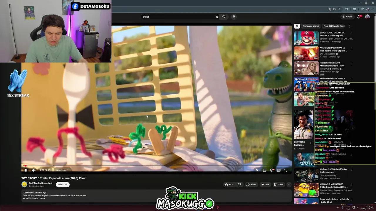Like the video showing 107K likes
The width and height of the screenshot is (376, 211).
click(x=229, y=185)
